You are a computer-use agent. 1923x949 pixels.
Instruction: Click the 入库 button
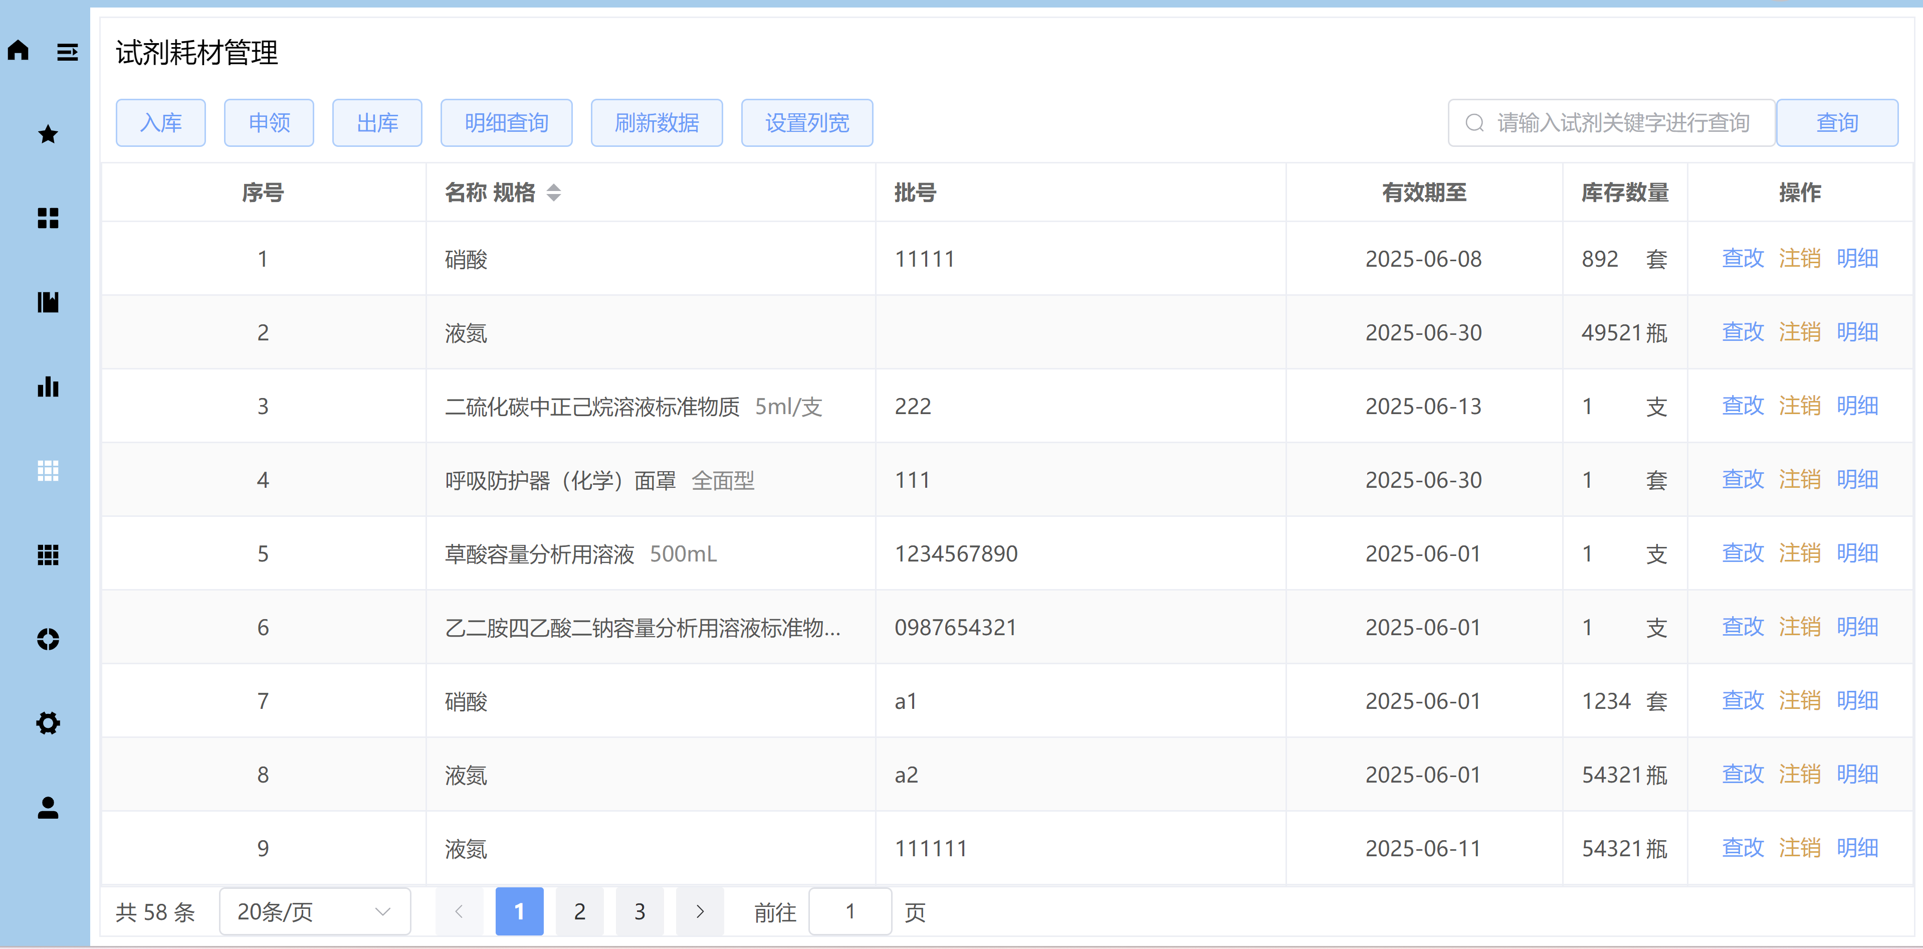point(160,122)
